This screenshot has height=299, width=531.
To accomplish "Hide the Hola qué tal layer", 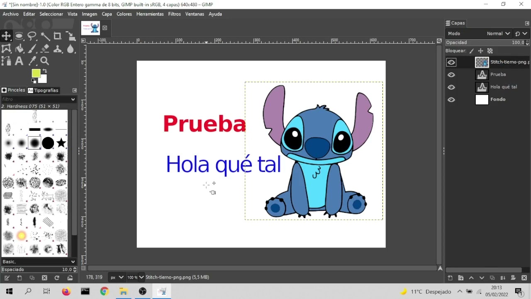I will pos(451,87).
